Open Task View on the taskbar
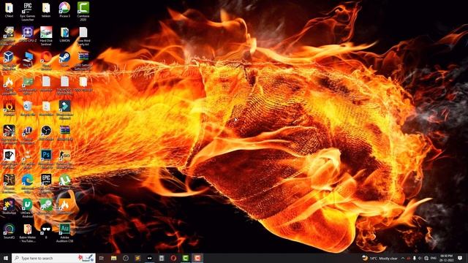The width and height of the screenshot is (468, 263). pyautogui.click(x=102, y=258)
